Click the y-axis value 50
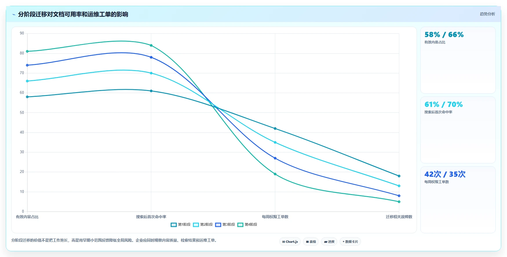The height and width of the screenshot is (257, 507). [22, 113]
